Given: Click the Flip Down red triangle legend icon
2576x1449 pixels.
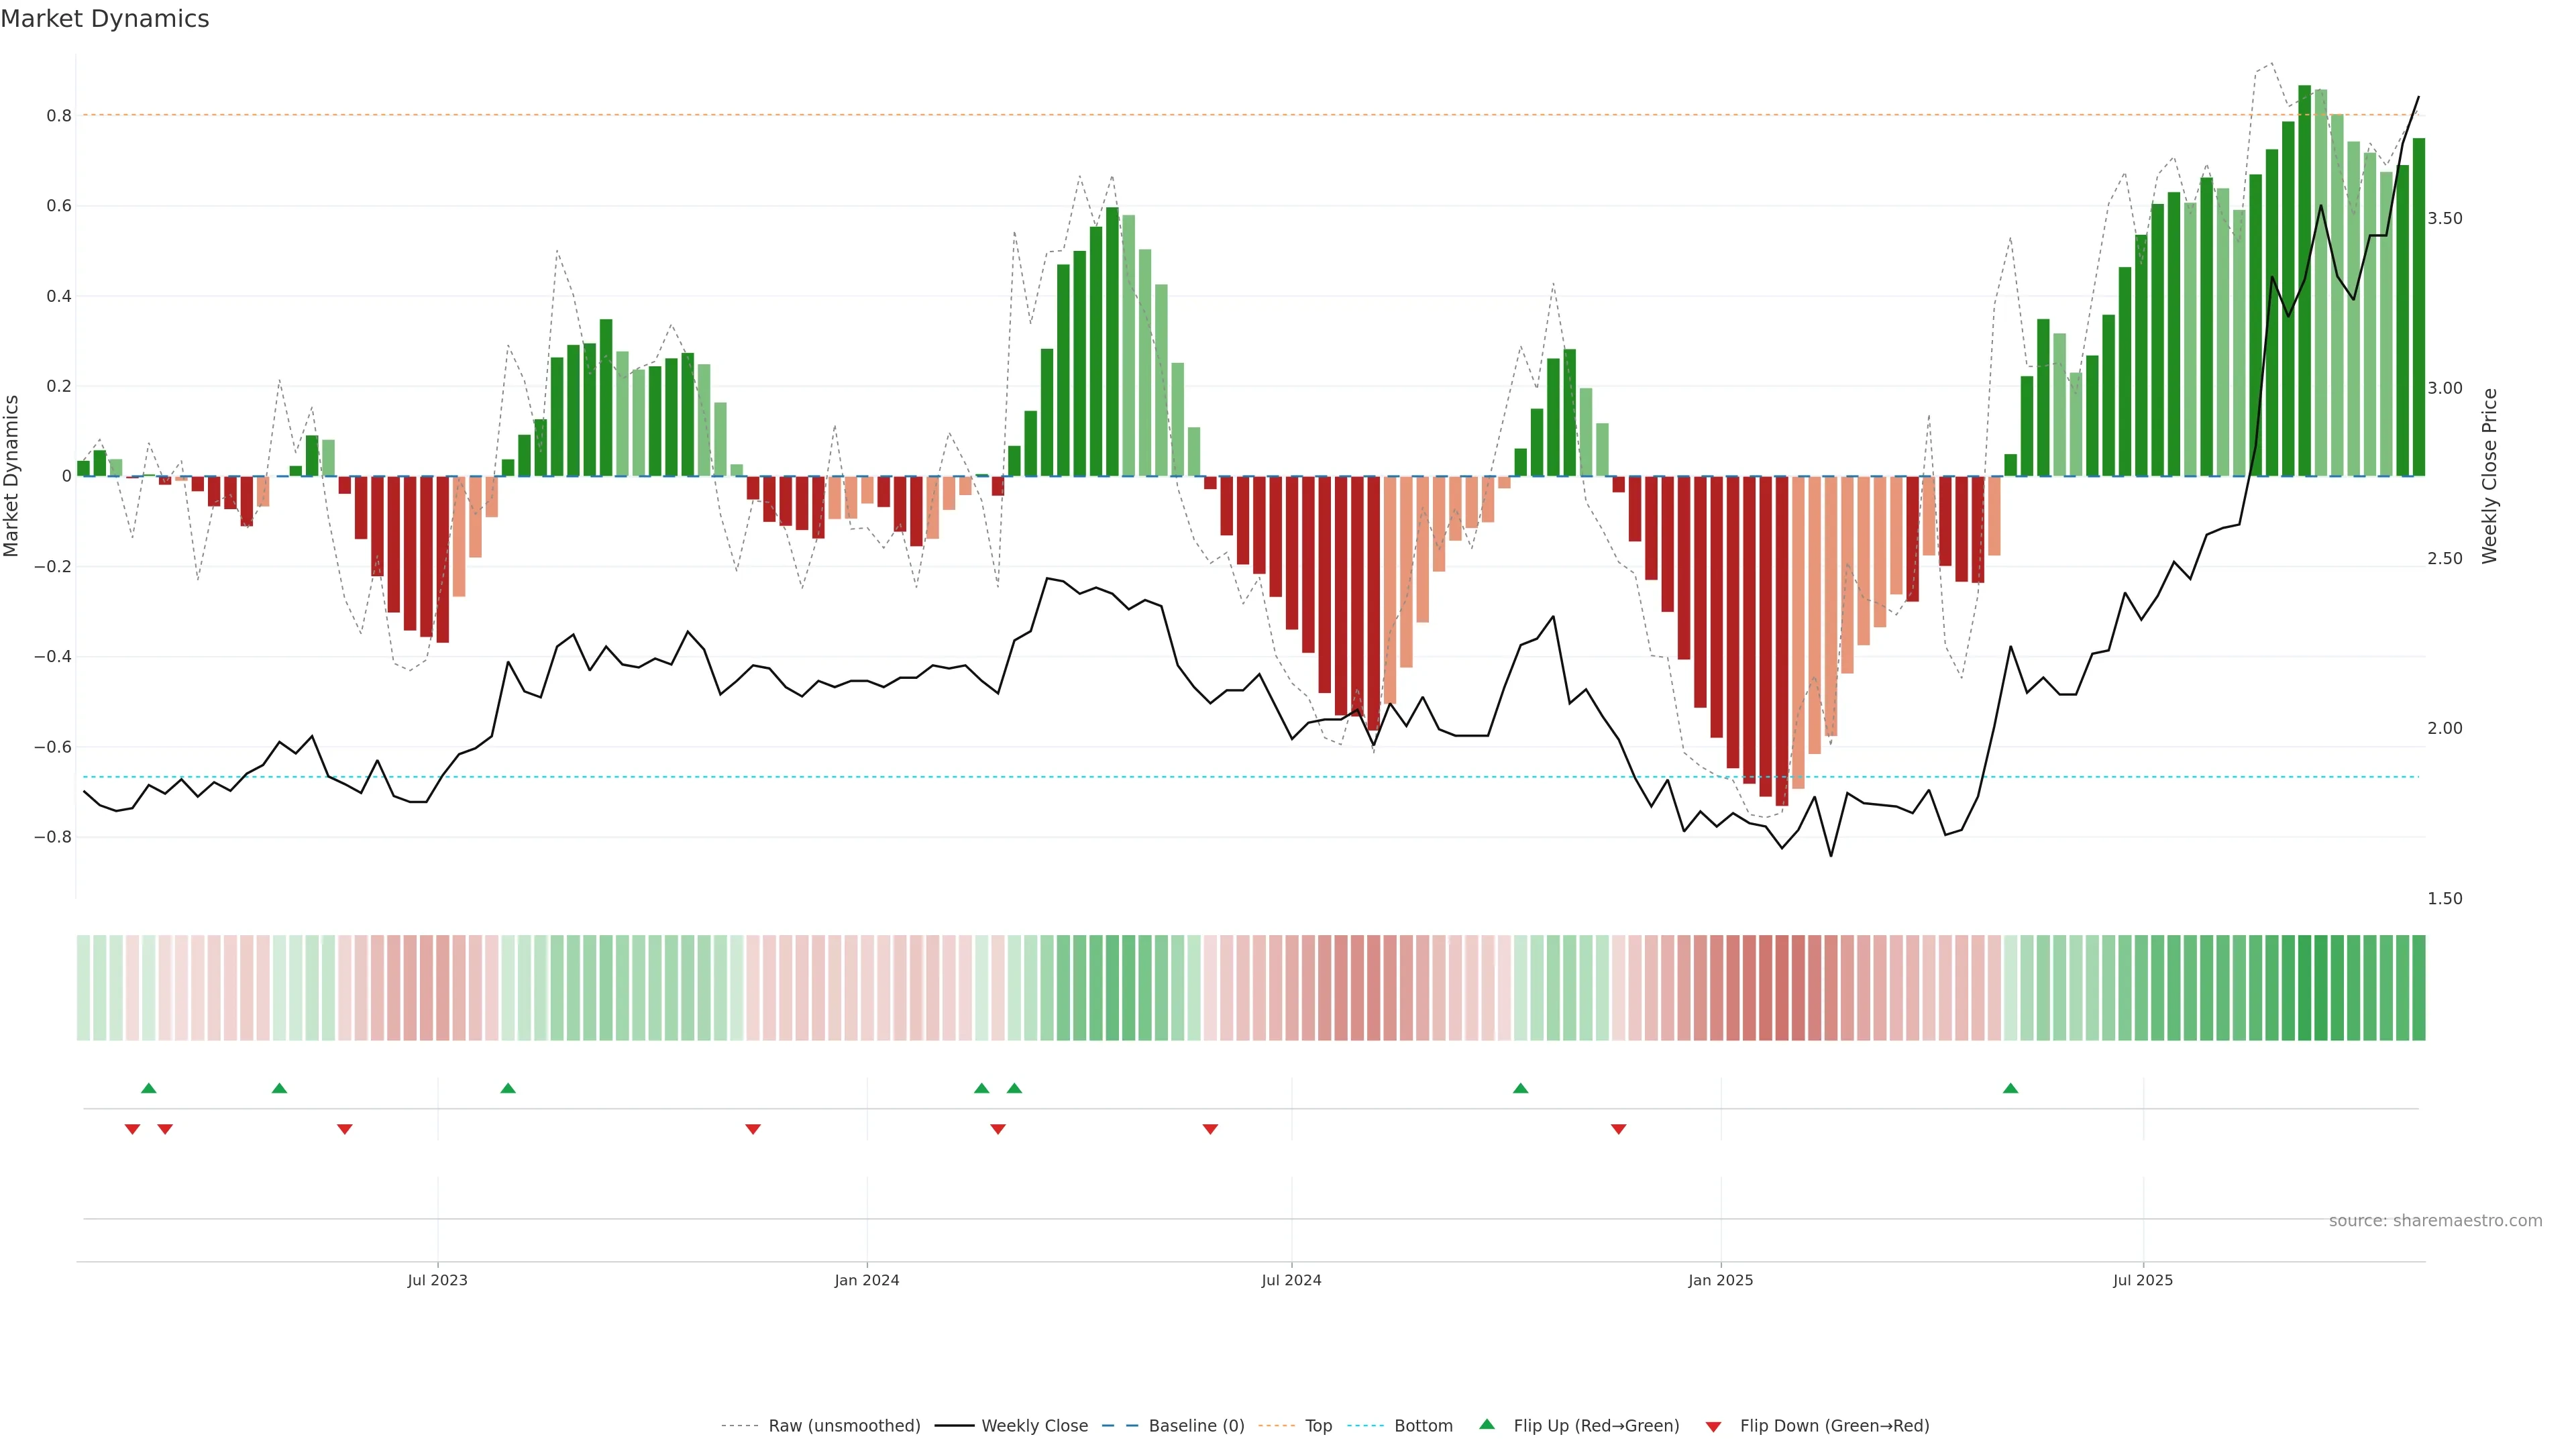Looking at the screenshot, I should [x=1713, y=1427].
